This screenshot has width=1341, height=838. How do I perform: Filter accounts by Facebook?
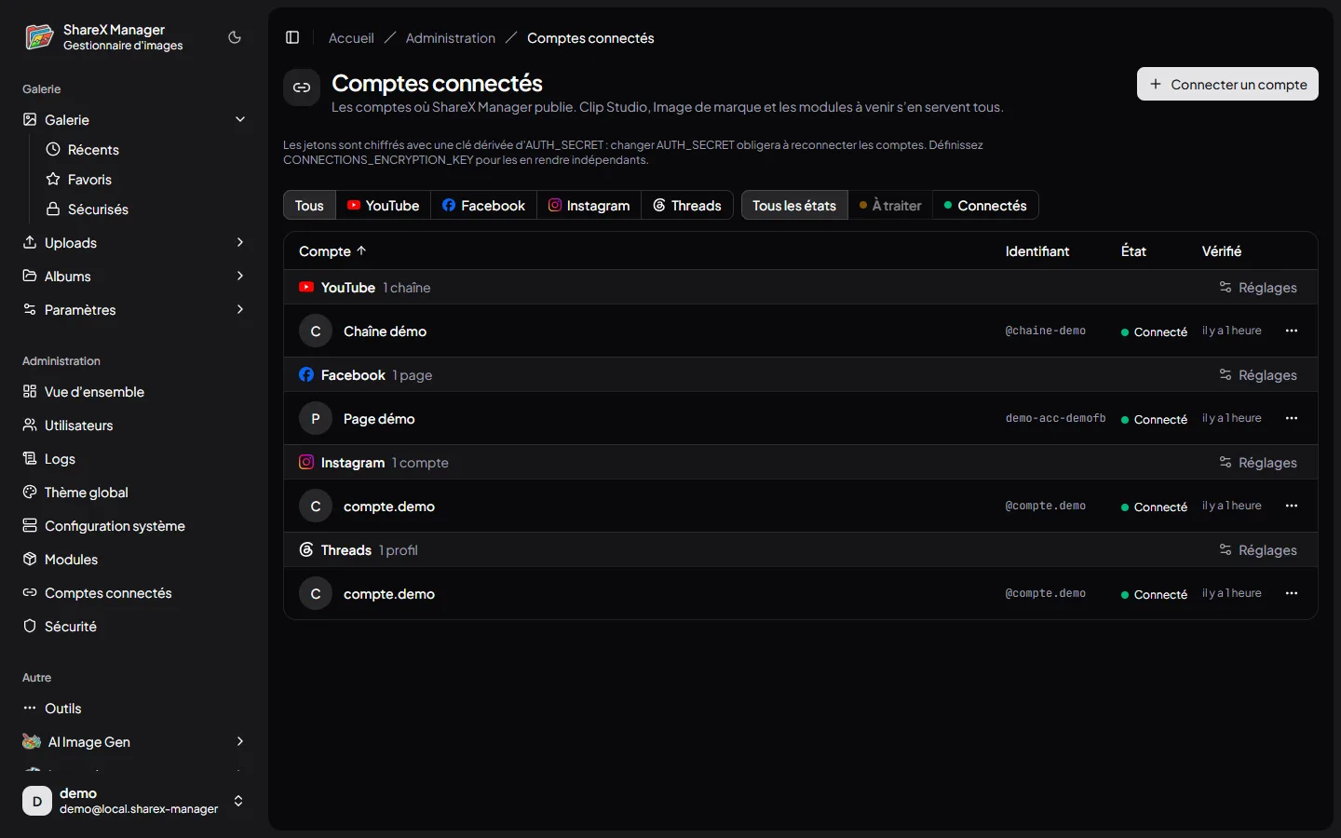(x=483, y=206)
